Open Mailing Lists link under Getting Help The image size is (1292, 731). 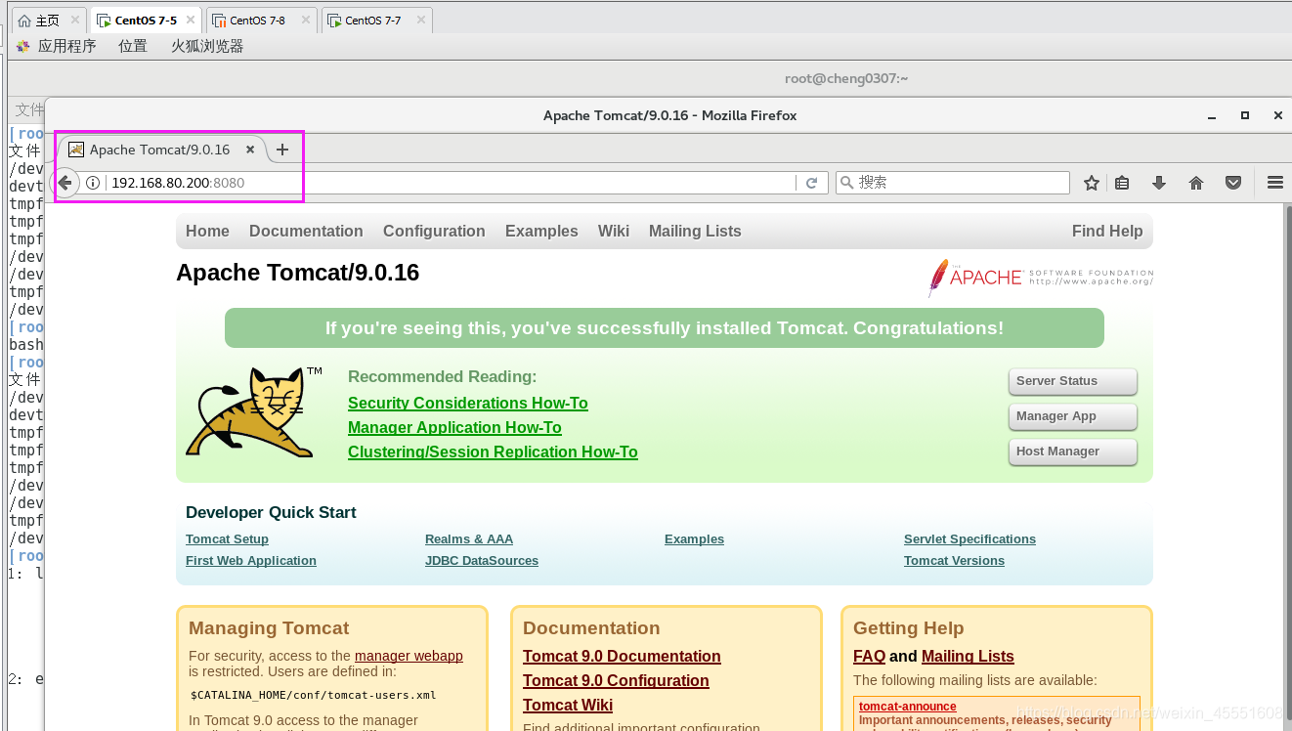click(x=968, y=657)
